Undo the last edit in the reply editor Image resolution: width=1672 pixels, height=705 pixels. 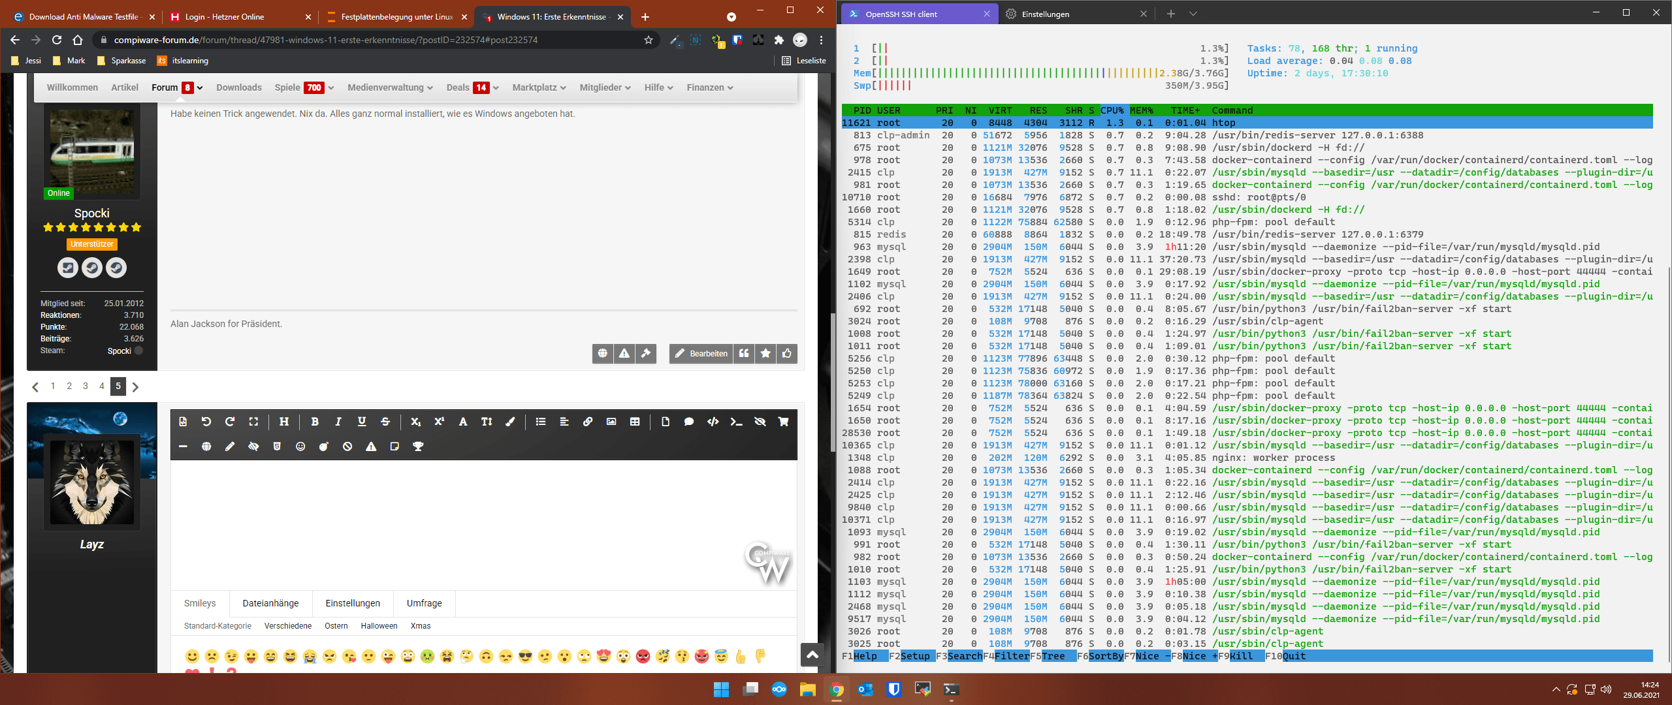[x=206, y=422]
